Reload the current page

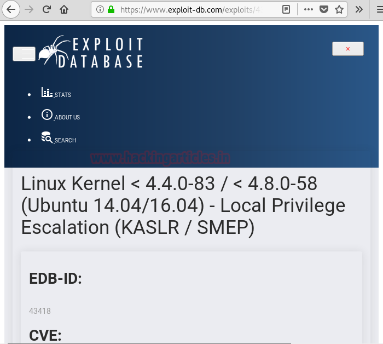point(47,9)
